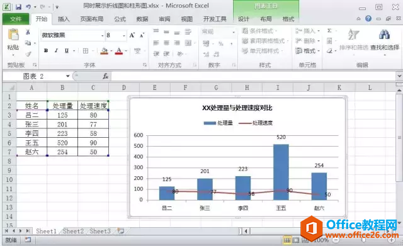Click the Percent Style icon
Screen dimensions: 403x246
221,43
